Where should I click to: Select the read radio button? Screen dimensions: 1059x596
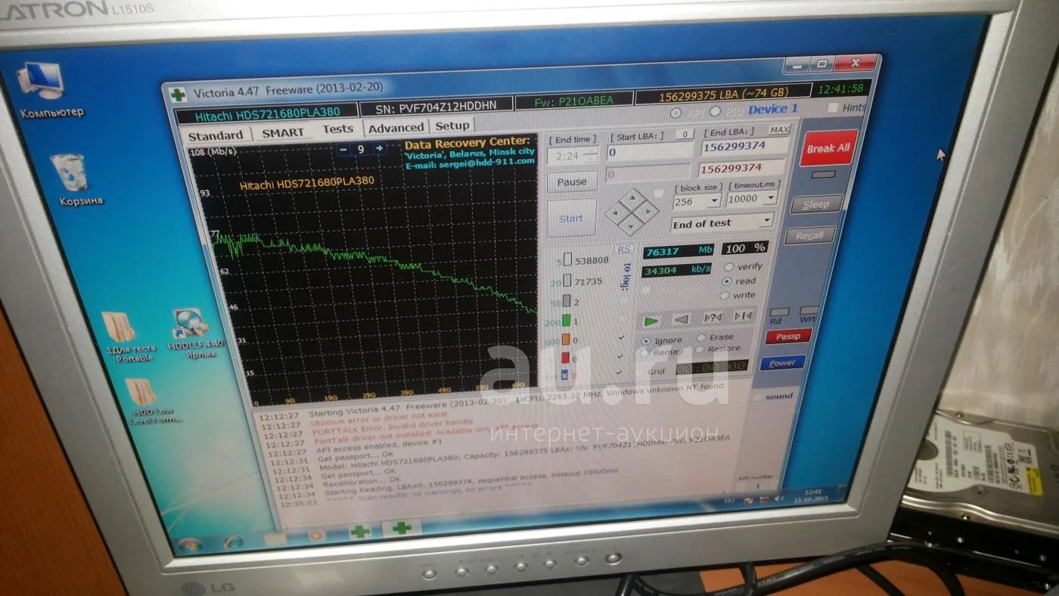(x=726, y=281)
